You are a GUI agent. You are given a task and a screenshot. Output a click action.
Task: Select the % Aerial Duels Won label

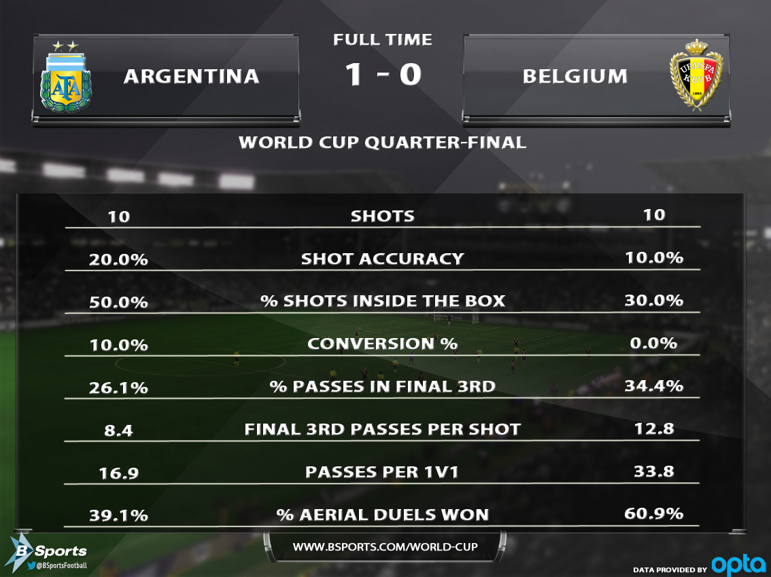(x=383, y=515)
